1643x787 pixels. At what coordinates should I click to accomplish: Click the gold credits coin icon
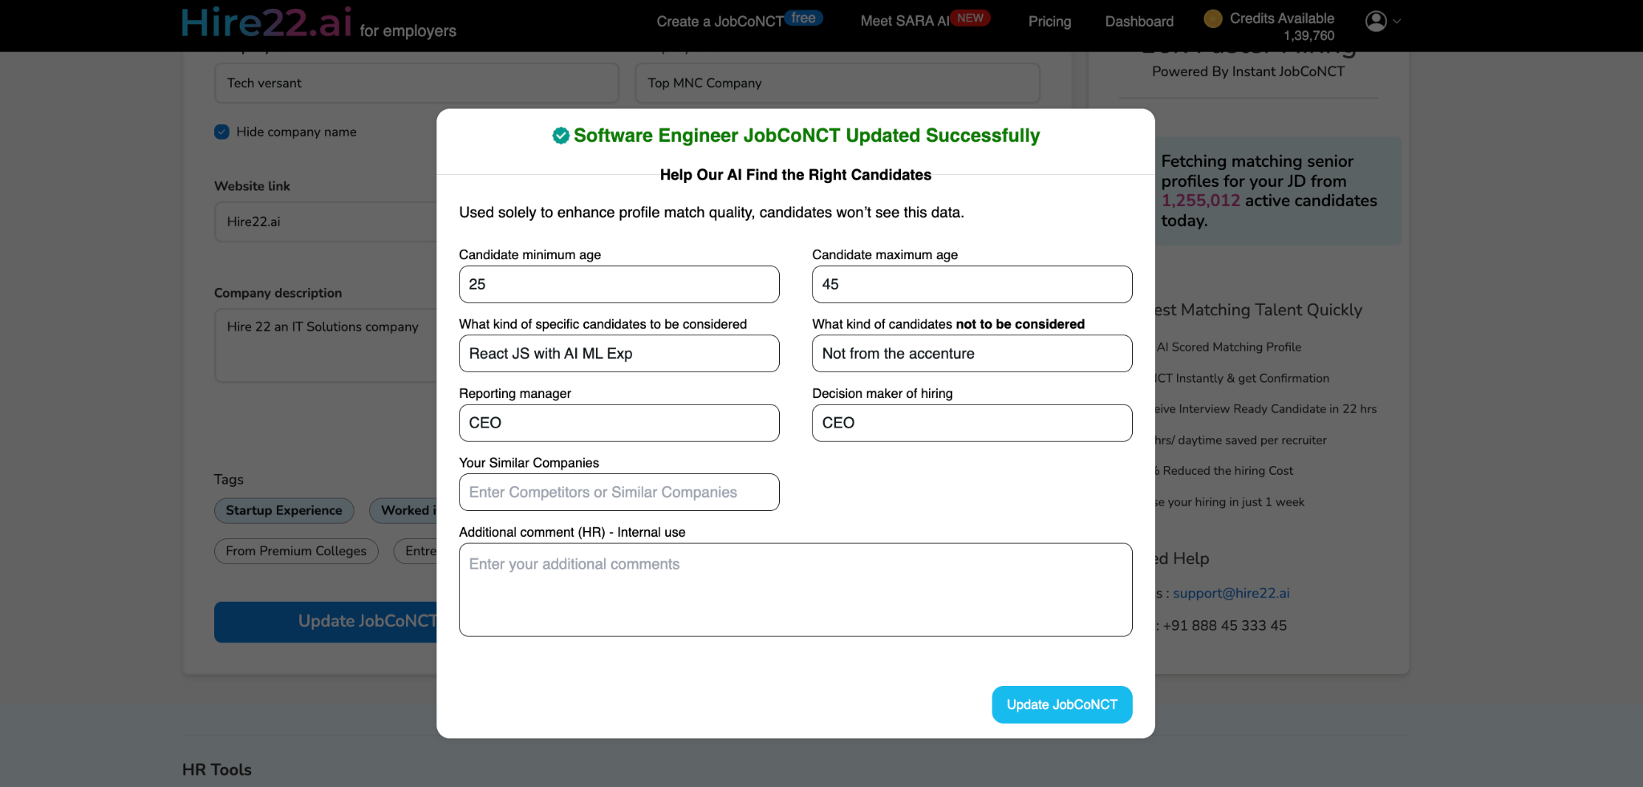pos(1212,18)
